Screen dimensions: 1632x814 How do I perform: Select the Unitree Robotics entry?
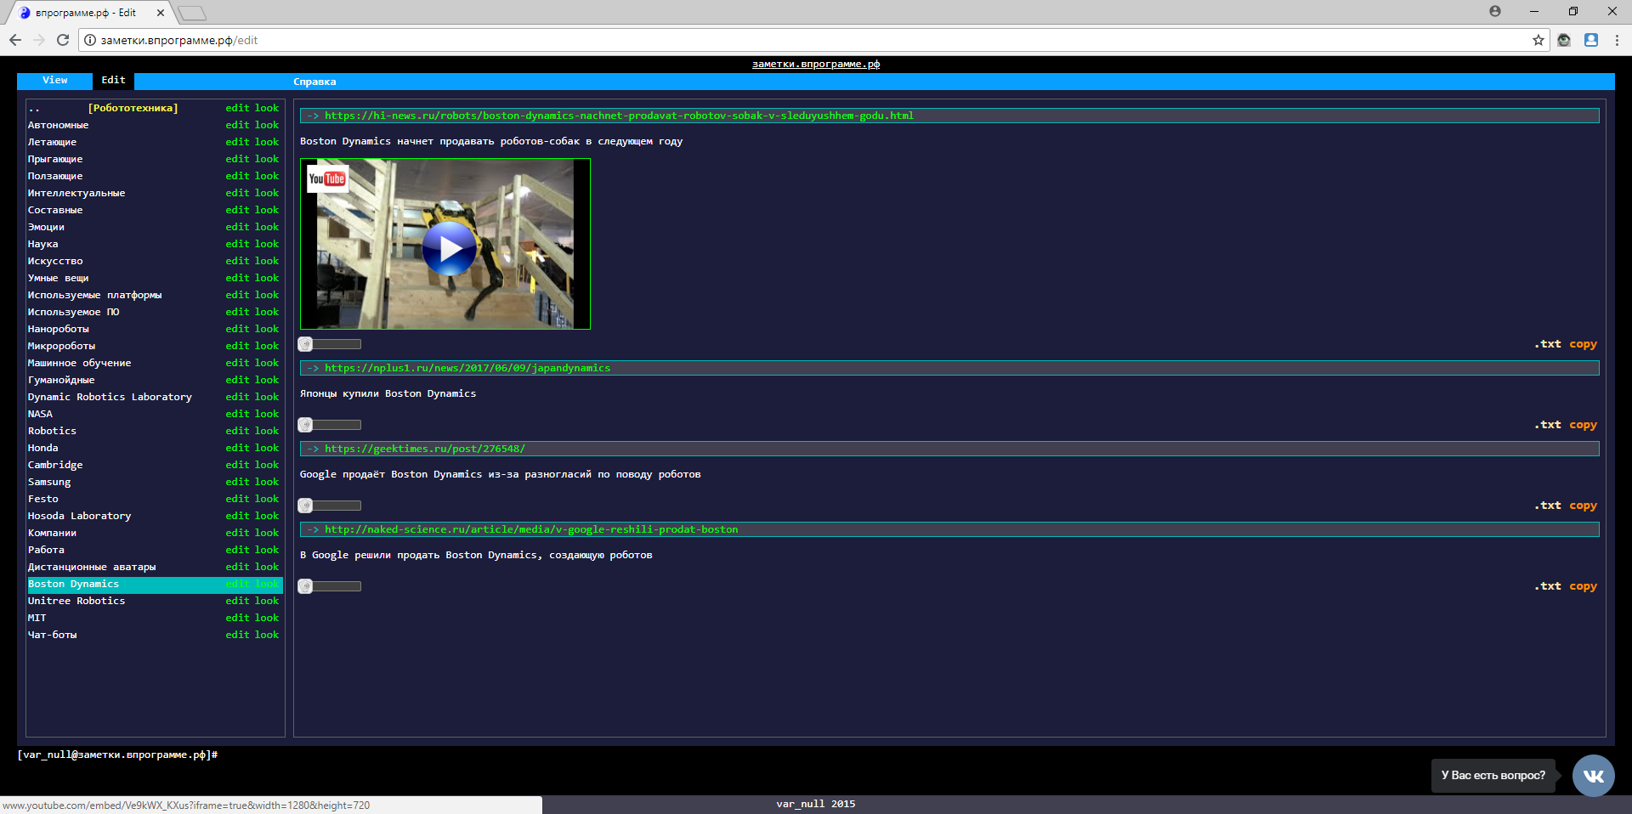coord(76,601)
